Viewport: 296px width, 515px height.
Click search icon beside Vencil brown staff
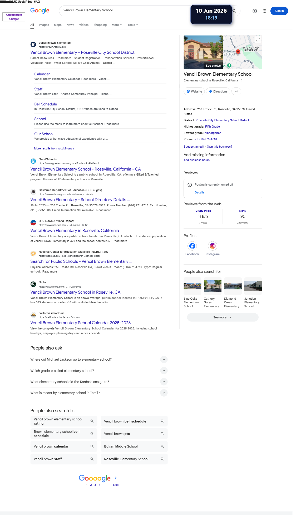[92, 459]
